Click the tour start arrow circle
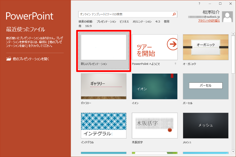Image resolution: width=236 pixels, height=157 pixels. [x=173, y=44]
